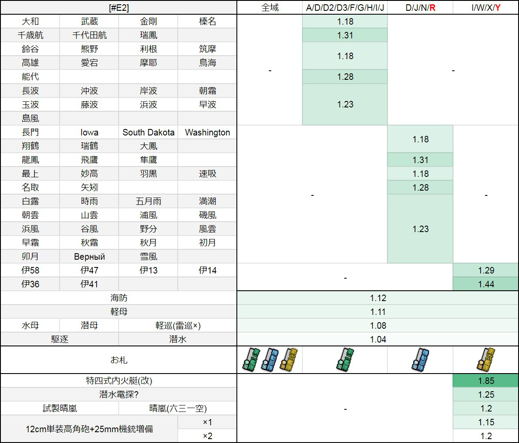Select the A/D/D2/D3/F/G/H/I/J column header
The width and height of the screenshot is (519, 443).
pyautogui.click(x=345, y=7)
